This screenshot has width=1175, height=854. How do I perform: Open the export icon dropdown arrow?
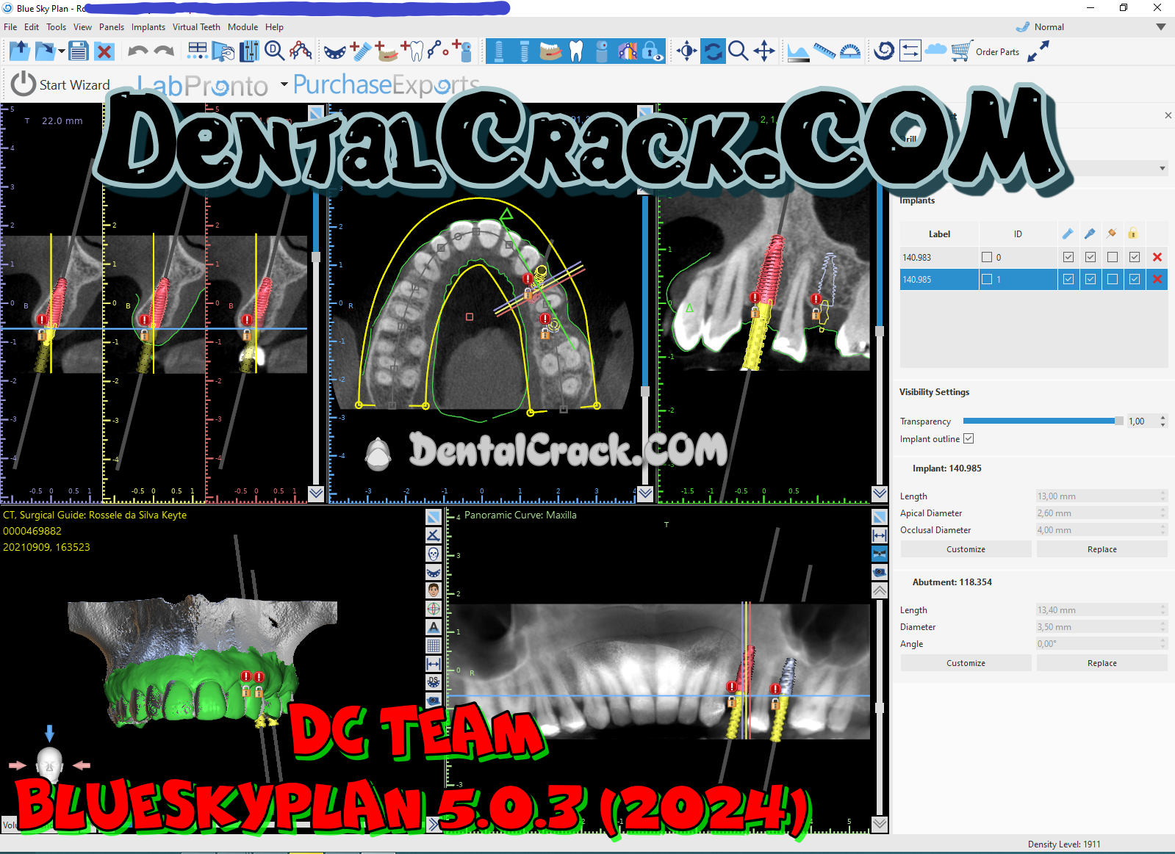click(x=61, y=51)
